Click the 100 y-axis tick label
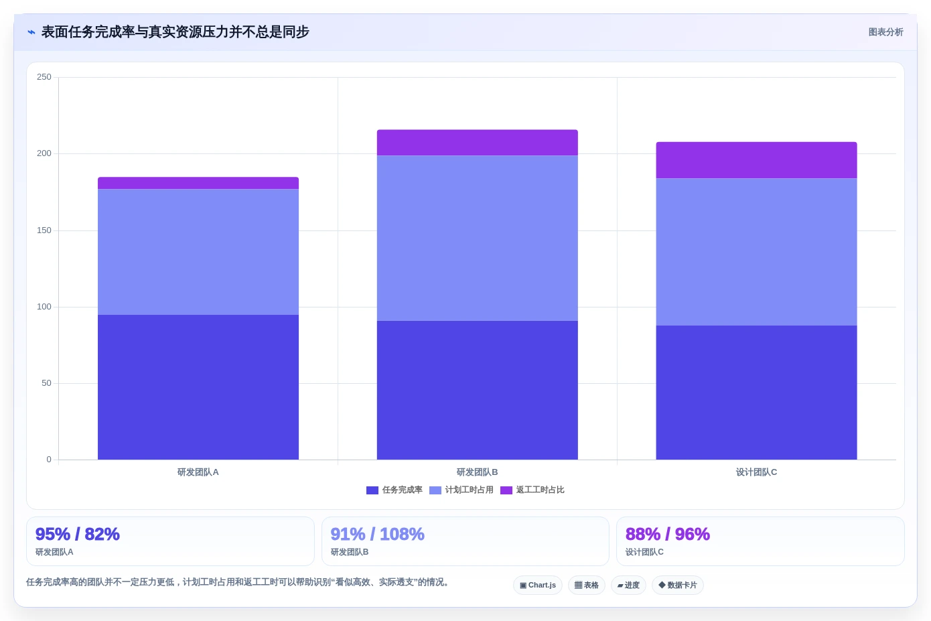 click(44, 307)
